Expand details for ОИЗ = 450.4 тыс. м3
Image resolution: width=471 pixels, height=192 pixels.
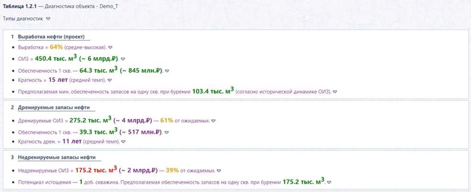[123, 59]
